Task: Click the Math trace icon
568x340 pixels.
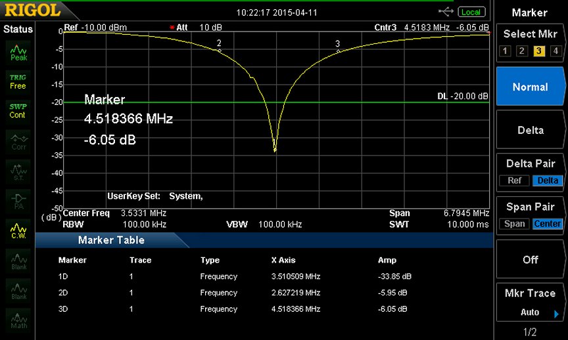Action: pos(18,320)
